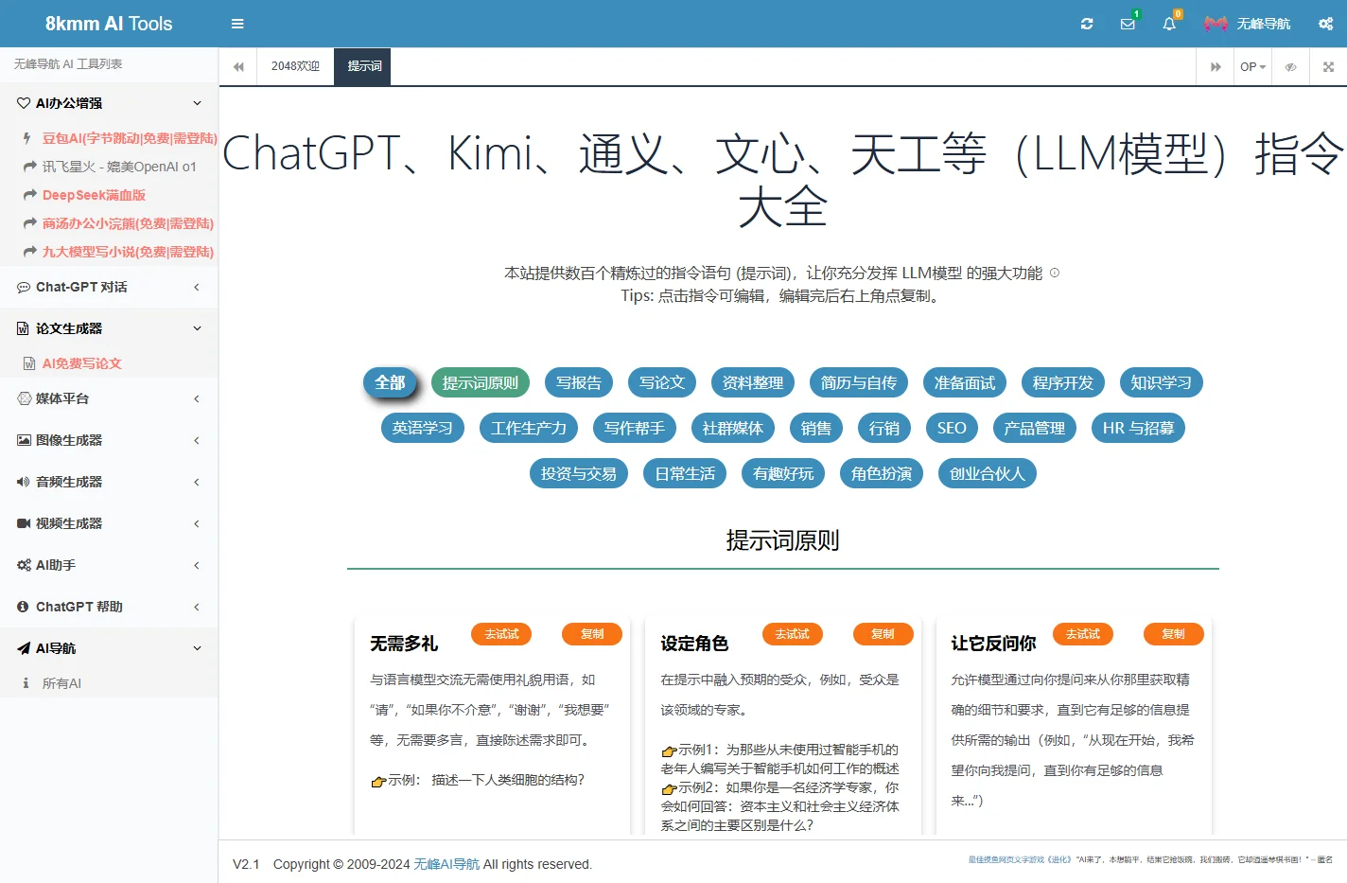Viewport: 1347px width, 883px height.
Task: Filter by 产品管理 category
Action: pos(1035,428)
